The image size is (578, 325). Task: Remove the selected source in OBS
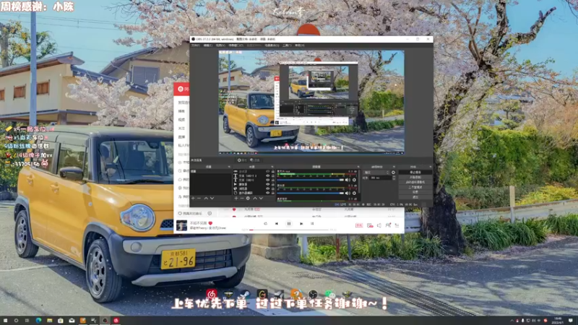click(x=242, y=198)
